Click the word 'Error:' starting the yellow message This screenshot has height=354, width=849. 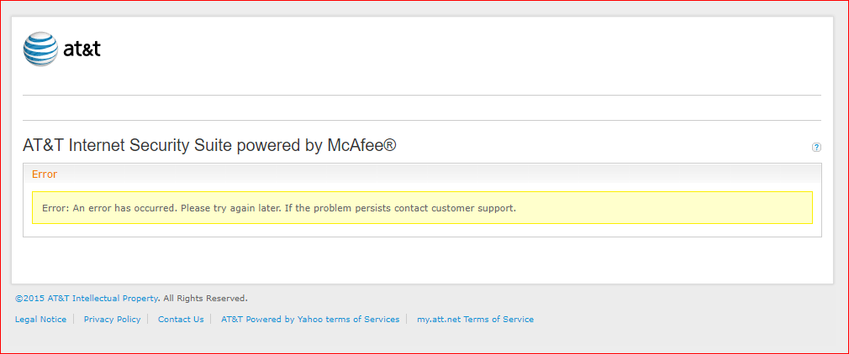click(55, 208)
